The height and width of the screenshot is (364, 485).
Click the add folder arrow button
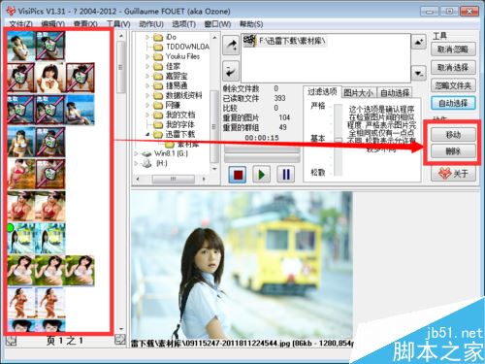(231, 46)
